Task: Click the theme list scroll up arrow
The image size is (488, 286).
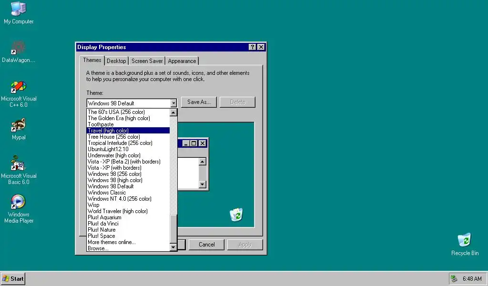Action: pyautogui.click(x=173, y=112)
